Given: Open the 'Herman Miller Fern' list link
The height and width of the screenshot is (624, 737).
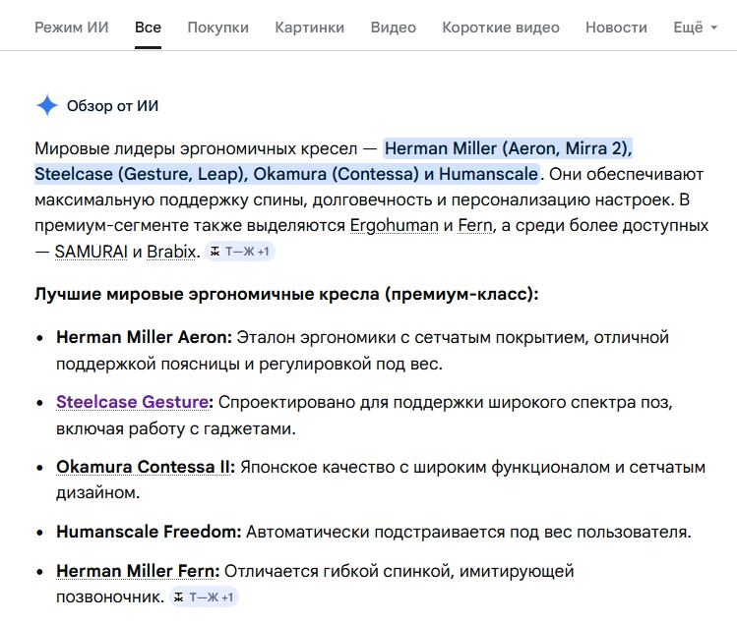Looking at the screenshot, I should click(138, 571).
